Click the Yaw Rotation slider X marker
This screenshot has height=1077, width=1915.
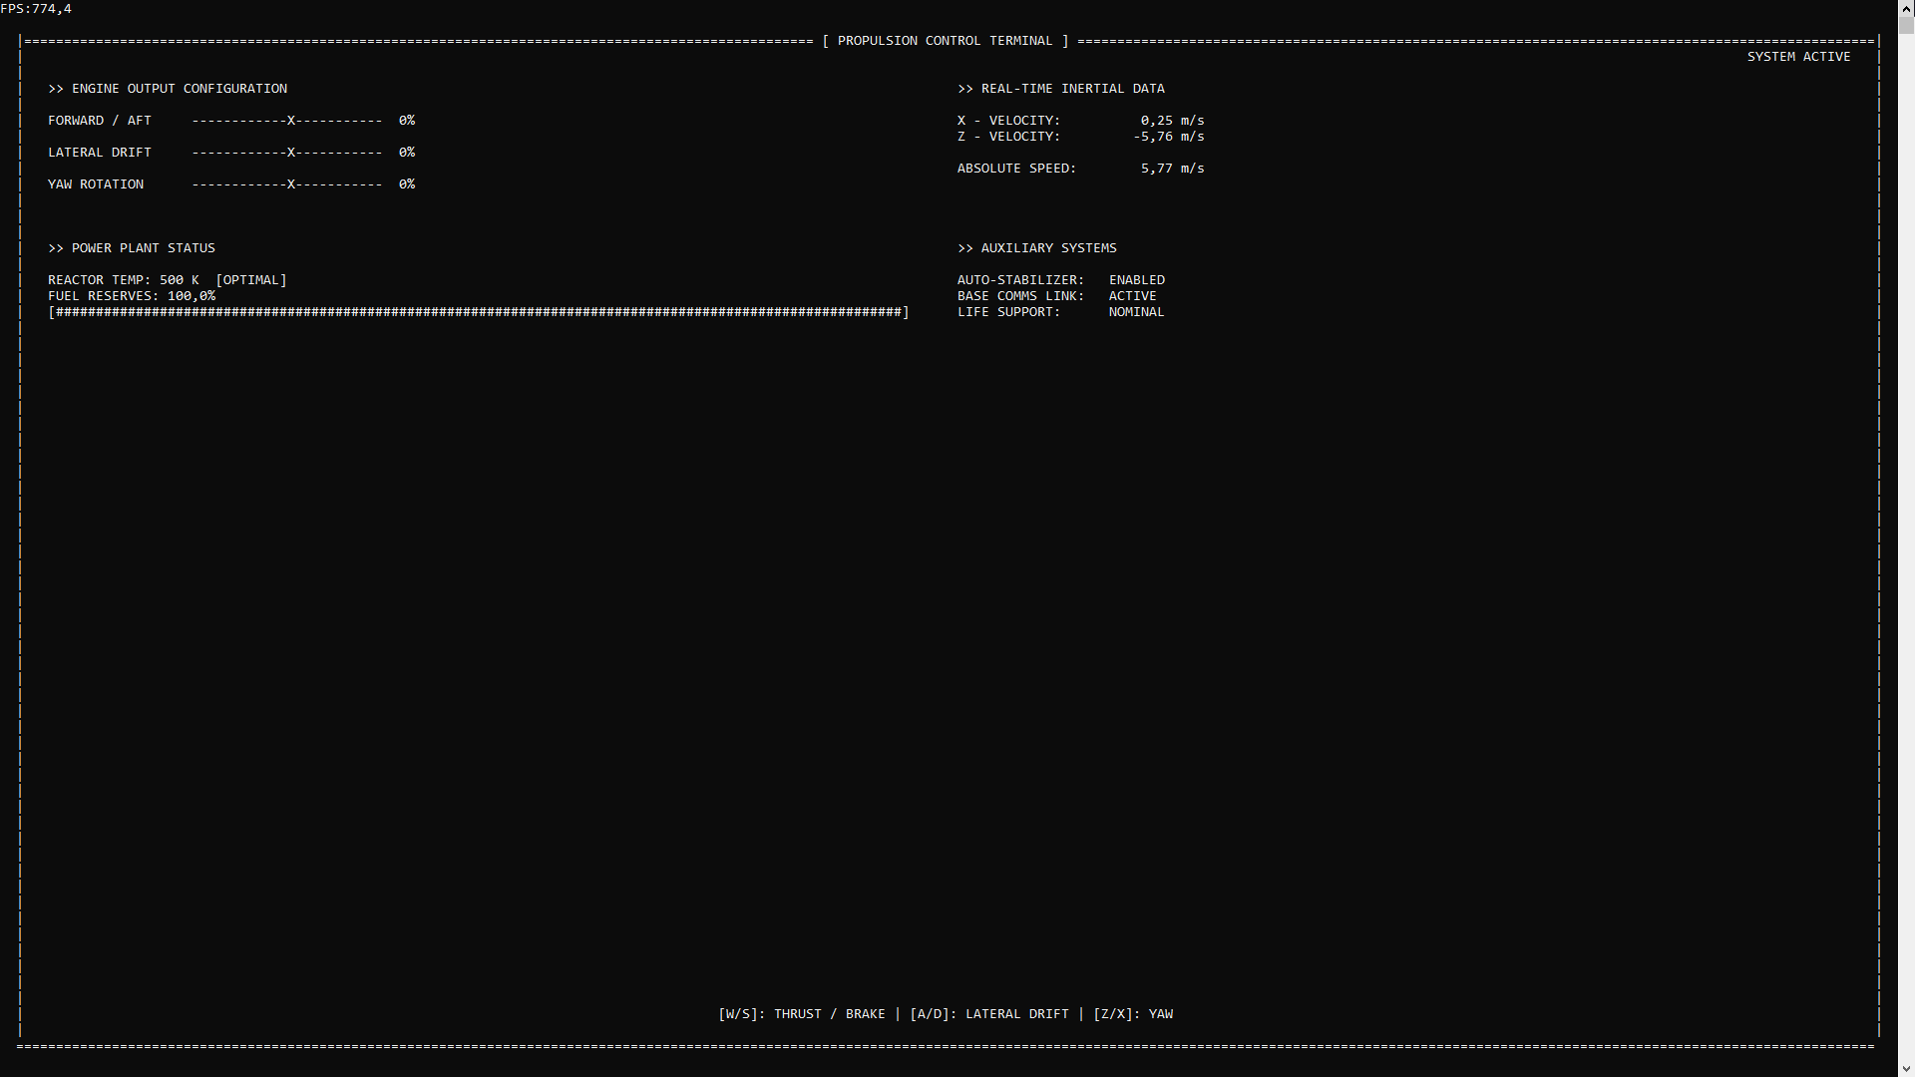click(291, 184)
